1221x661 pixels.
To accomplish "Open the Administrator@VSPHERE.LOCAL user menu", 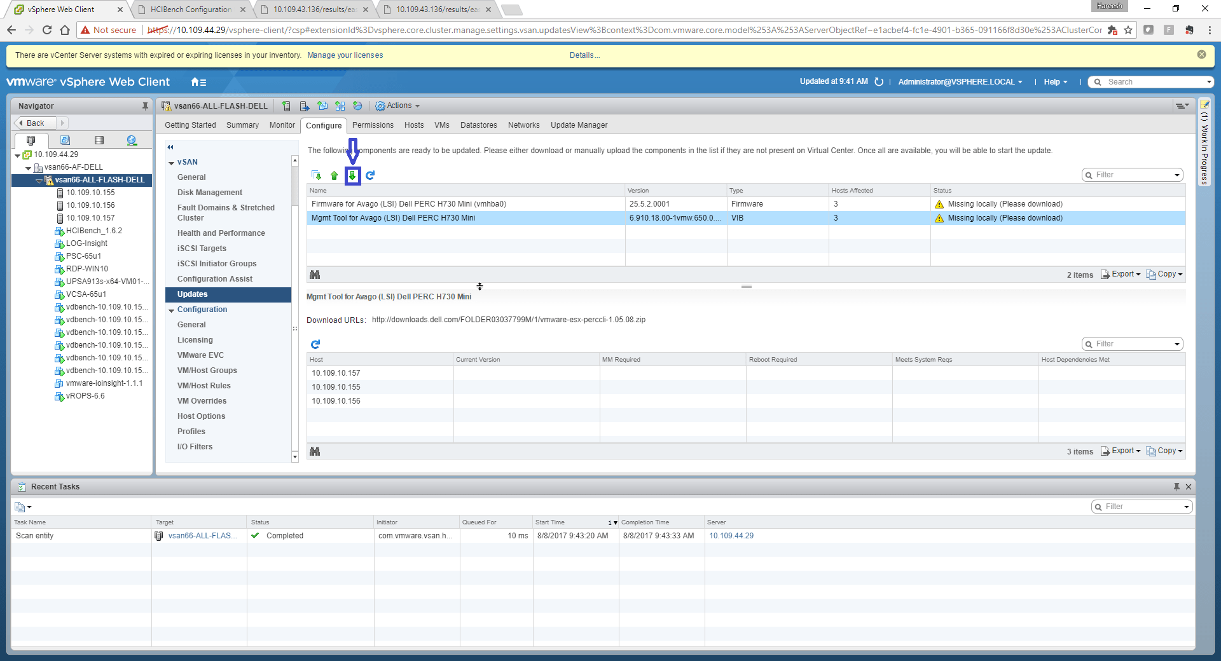I will pyautogui.click(x=960, y=82).
